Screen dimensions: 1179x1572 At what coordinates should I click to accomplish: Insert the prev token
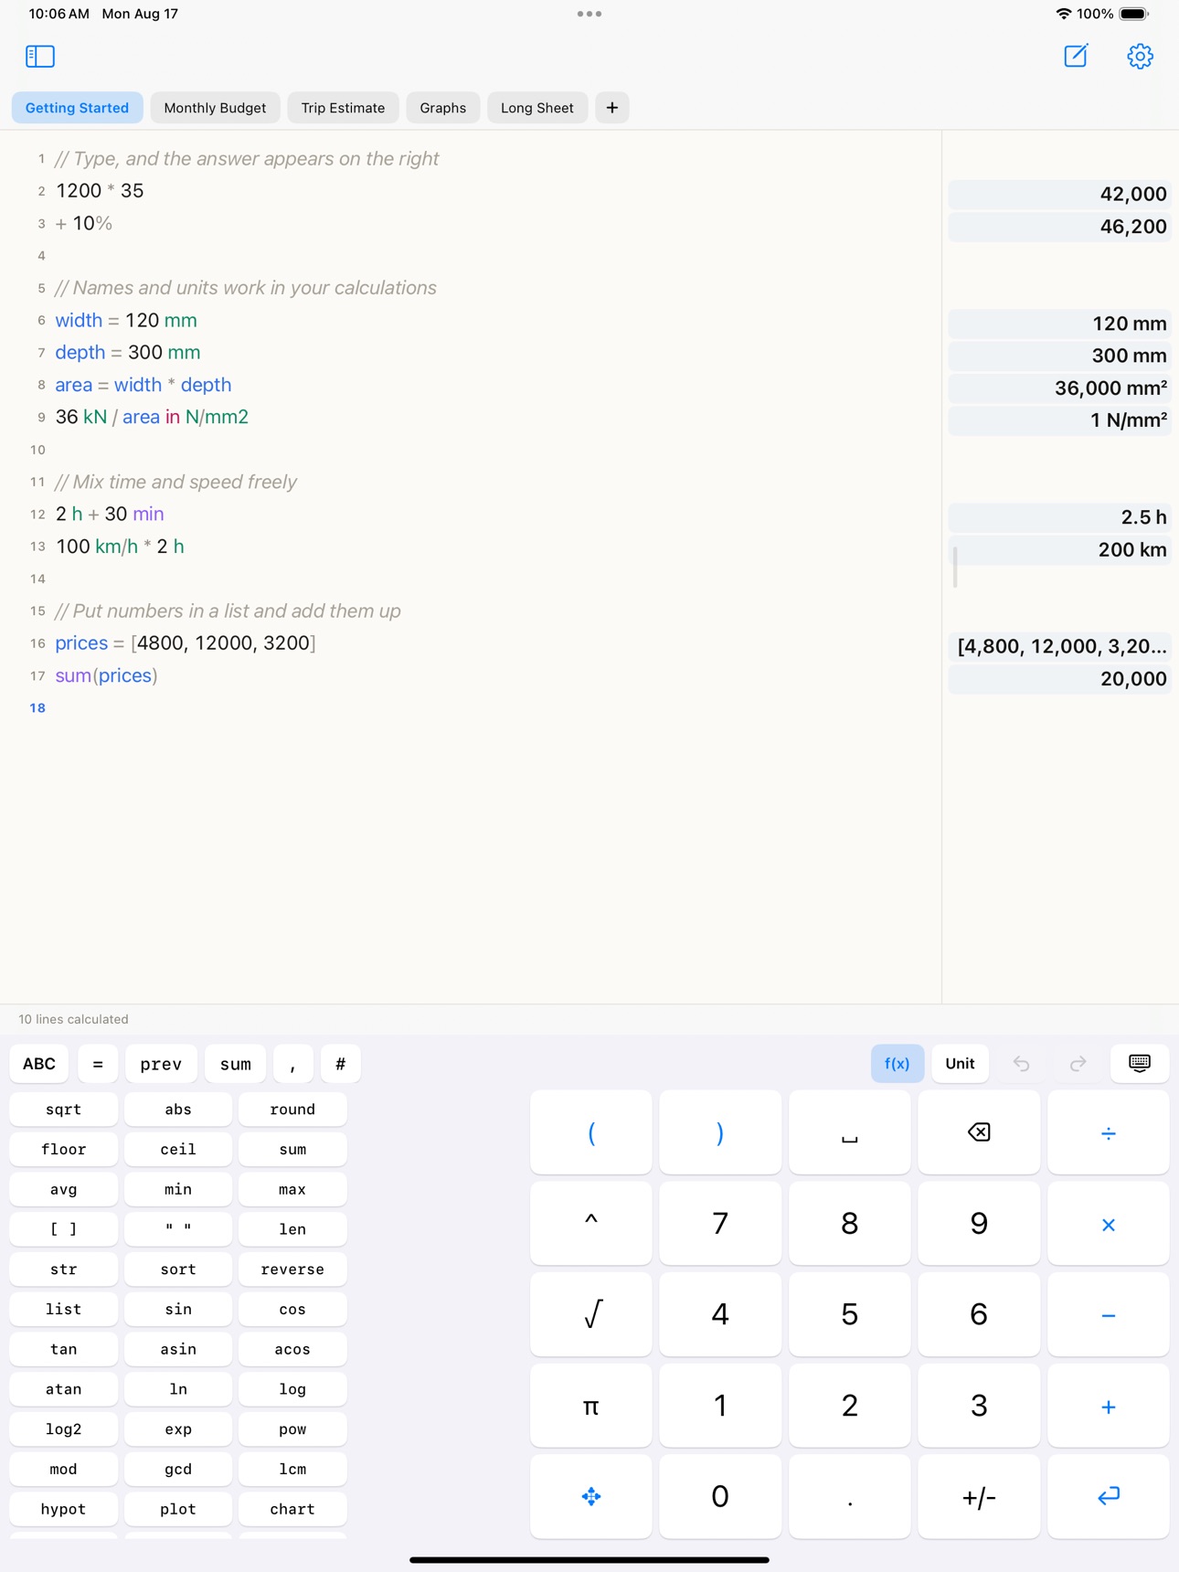click(x=161, y=1064)
